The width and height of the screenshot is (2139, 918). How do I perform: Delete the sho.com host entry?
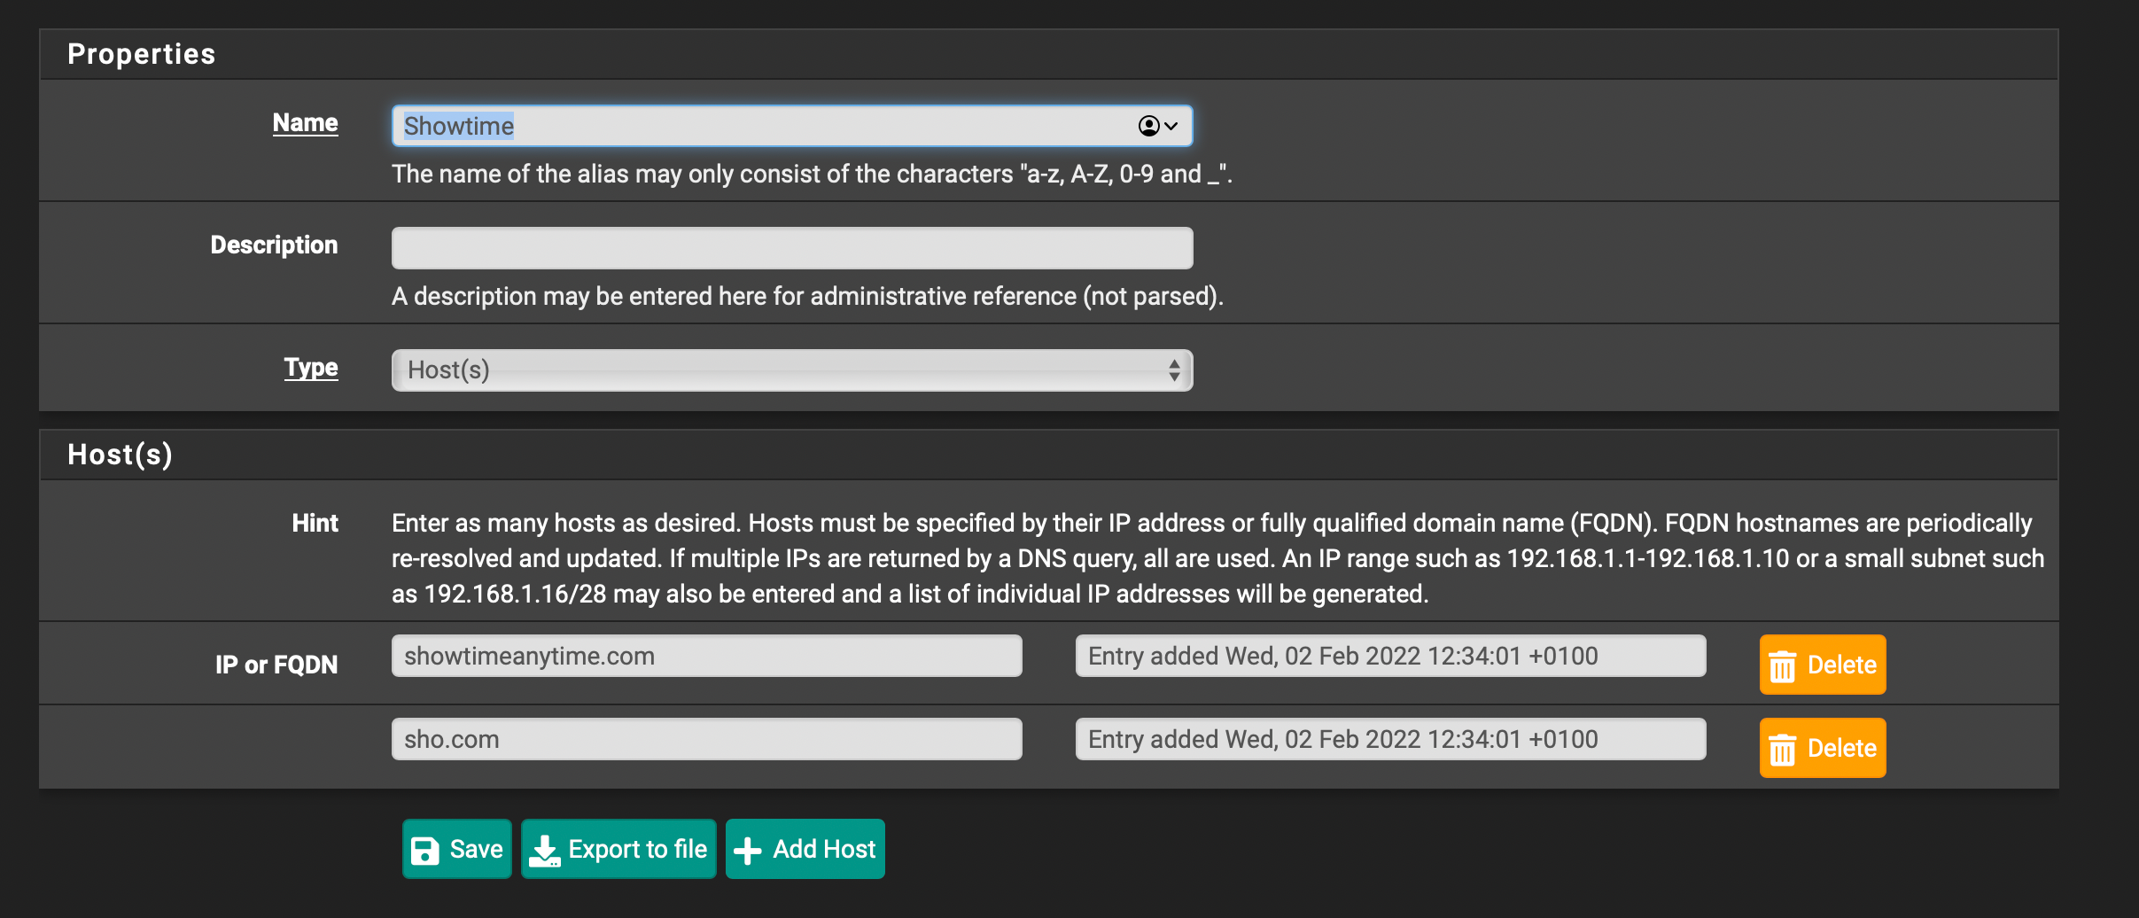coord(1822,748)
